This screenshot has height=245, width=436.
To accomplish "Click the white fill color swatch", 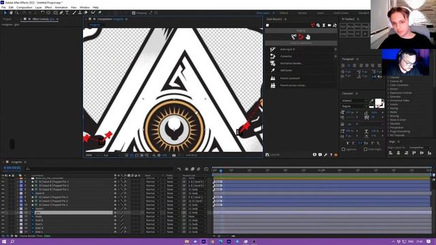I will tap(378, 102).
